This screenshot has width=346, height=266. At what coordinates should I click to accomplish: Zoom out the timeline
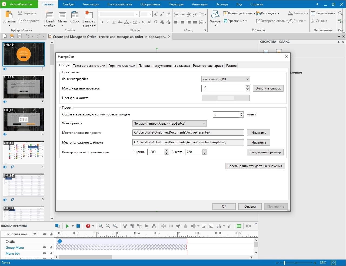click(x=108, y=226)
